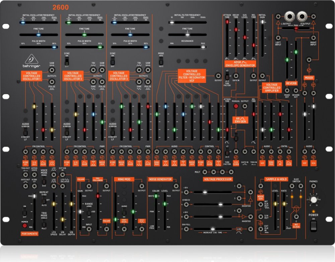The height and width of the screenshot is (262, 335).
Task: Toggle the Portamento ON/OFF switch
Action: (x=24, y=212)
